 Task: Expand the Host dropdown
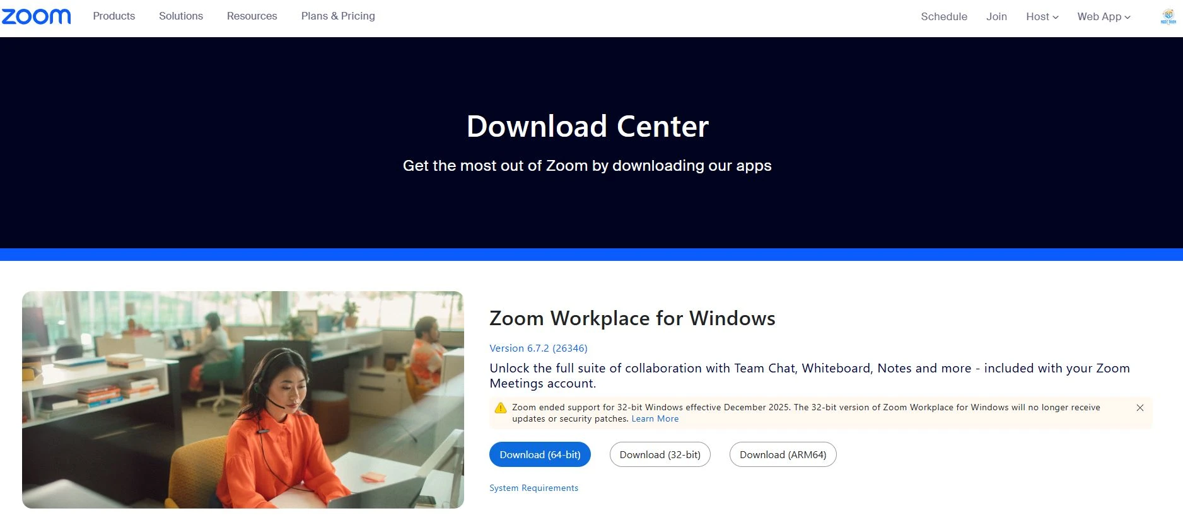point(1042,16)
